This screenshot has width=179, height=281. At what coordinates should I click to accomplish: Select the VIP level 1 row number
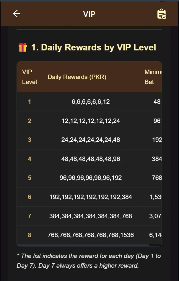(x=29, y=102)
